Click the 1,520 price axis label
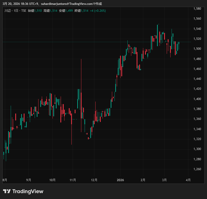The width and height of the screenshot is (207, 199). click(197, 39)
